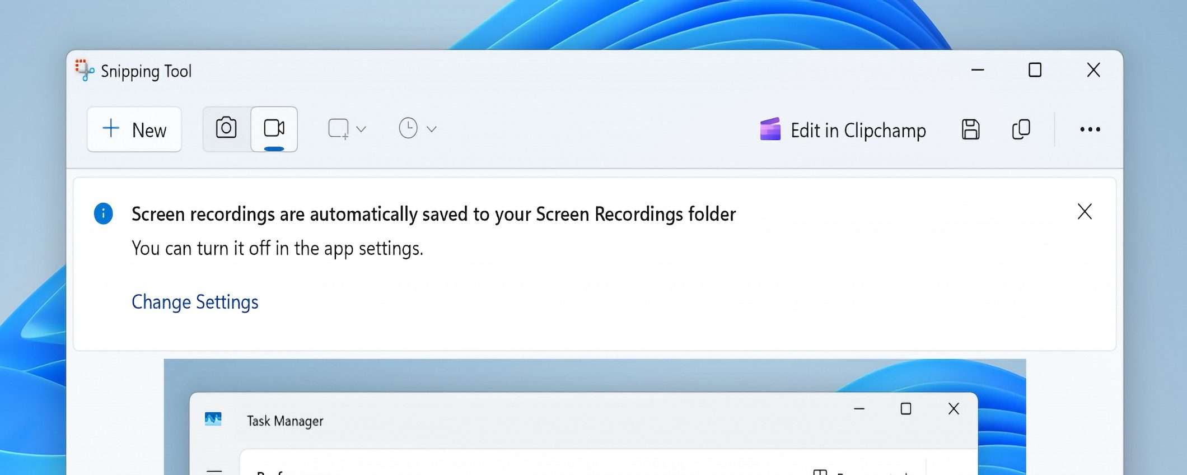The image size is (1187, 475).
Task: Open the Change Settings link
Action: pos(195,302)
